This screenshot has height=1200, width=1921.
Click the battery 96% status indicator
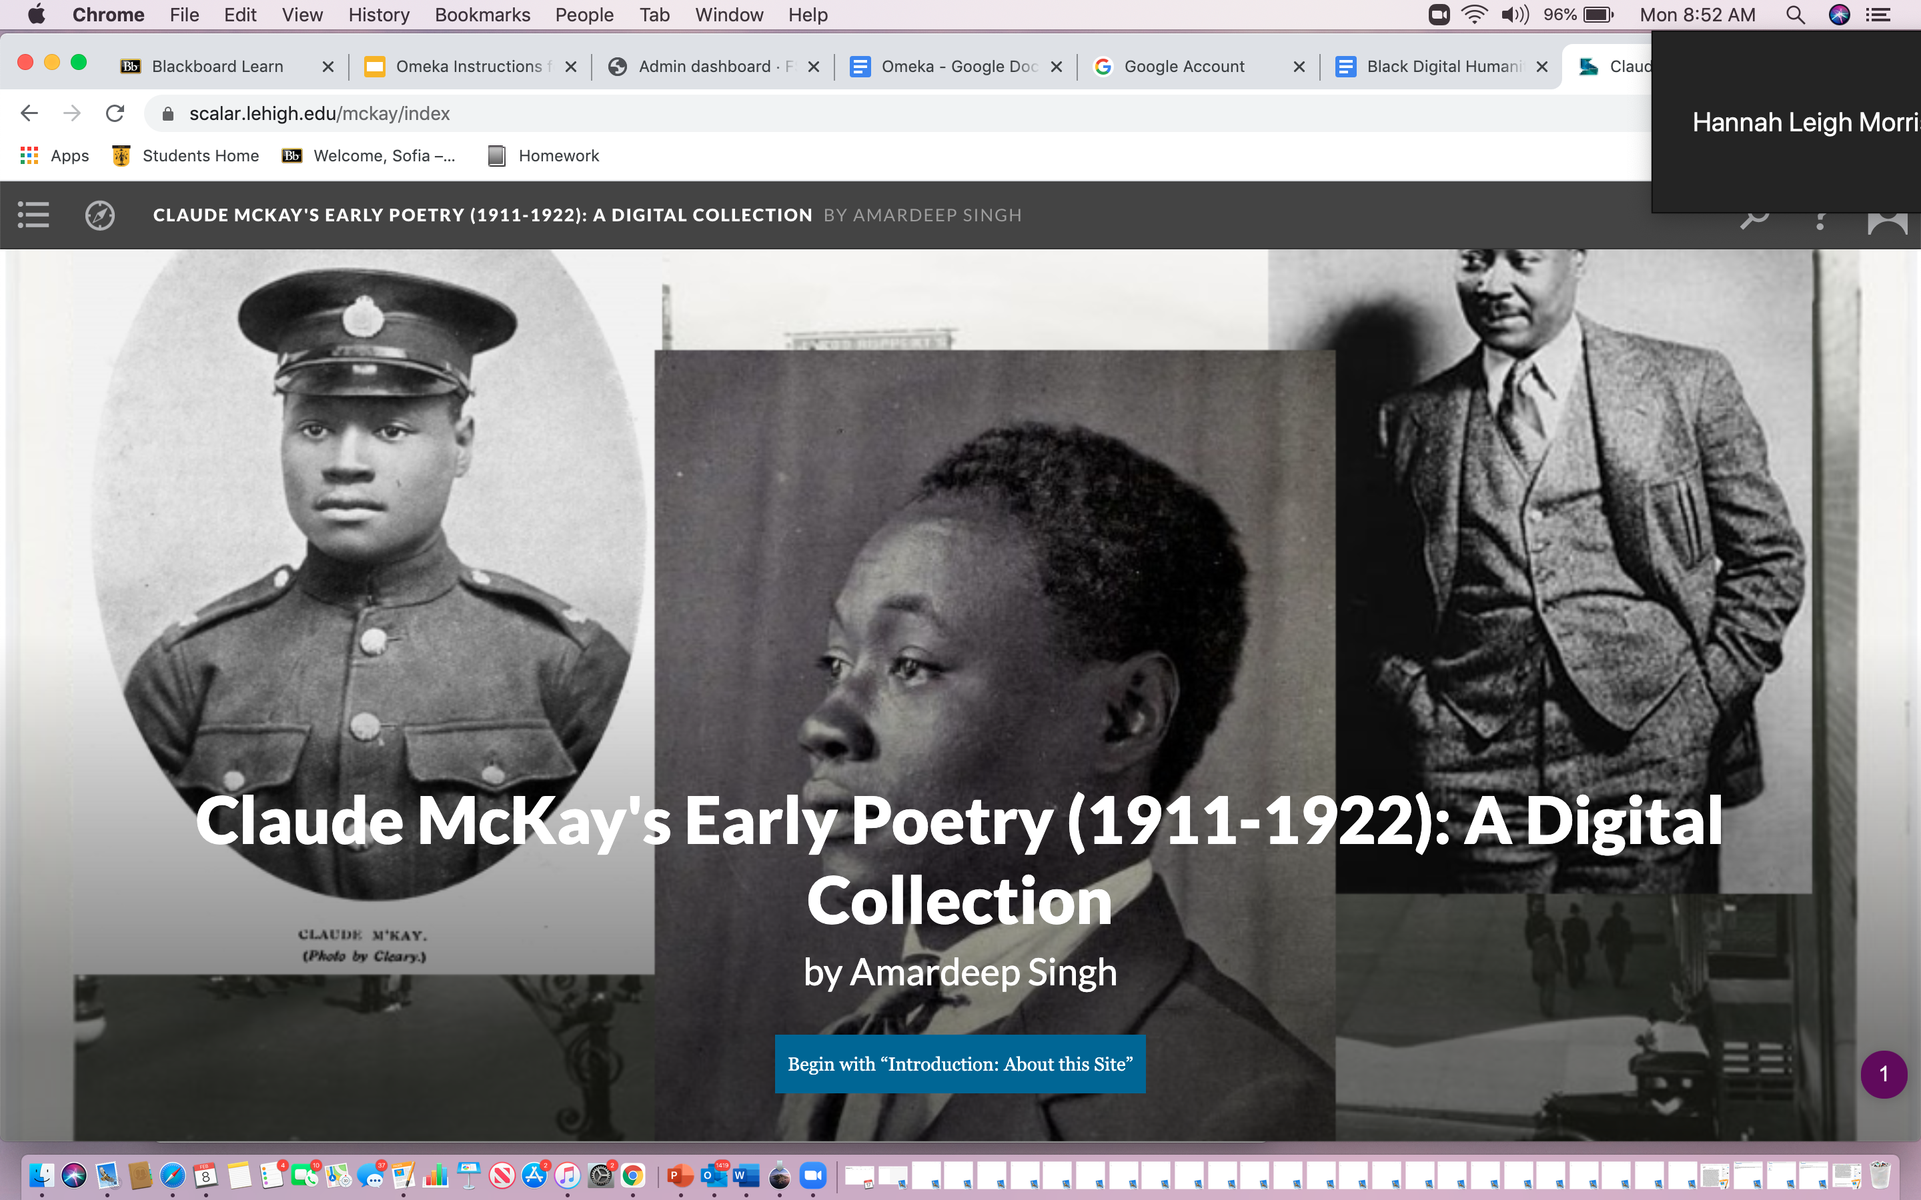1578,14
